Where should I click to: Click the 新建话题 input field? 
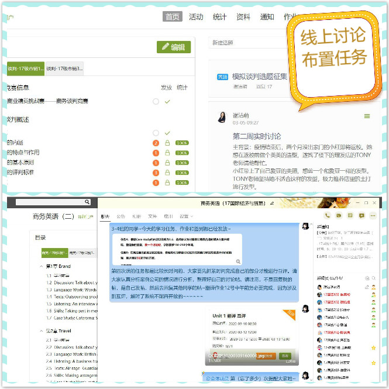246,43
